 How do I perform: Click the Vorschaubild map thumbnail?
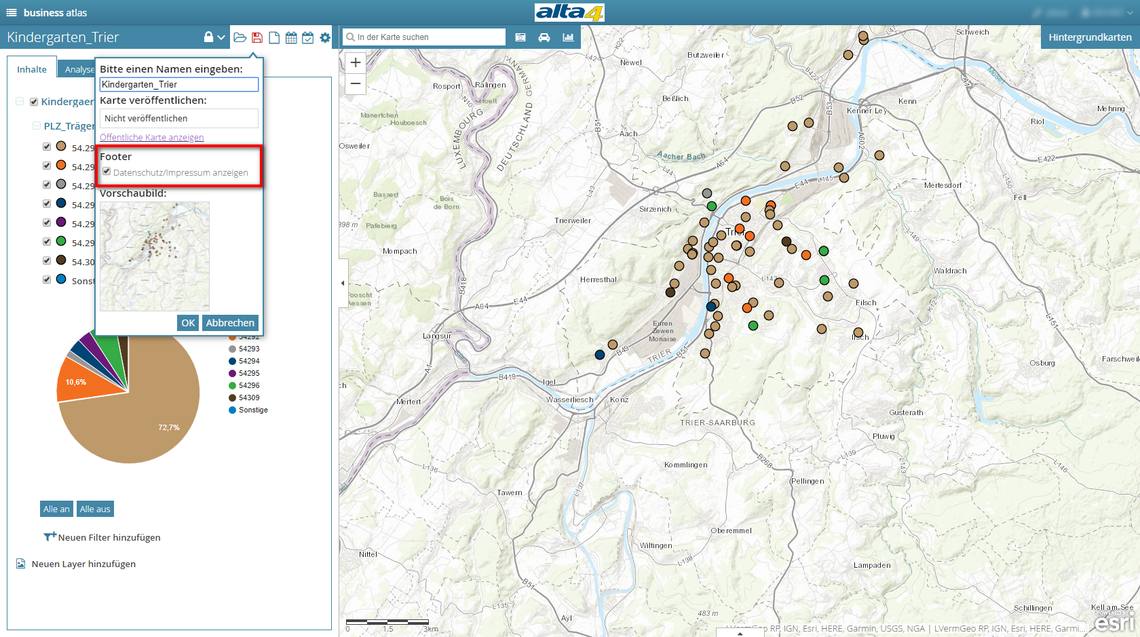155,256
